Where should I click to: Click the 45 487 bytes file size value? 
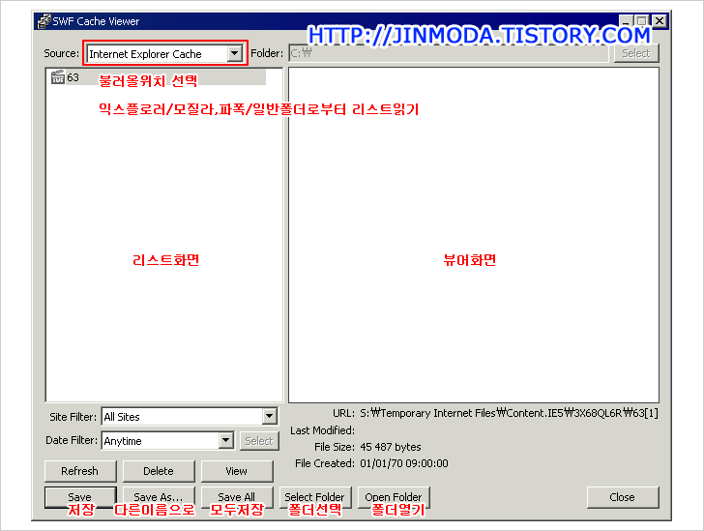coord(391,447)
